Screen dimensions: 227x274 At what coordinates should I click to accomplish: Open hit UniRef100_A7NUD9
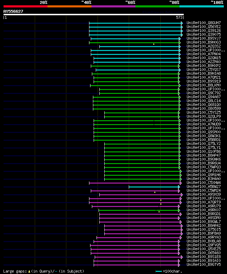[x=204, y=124]
